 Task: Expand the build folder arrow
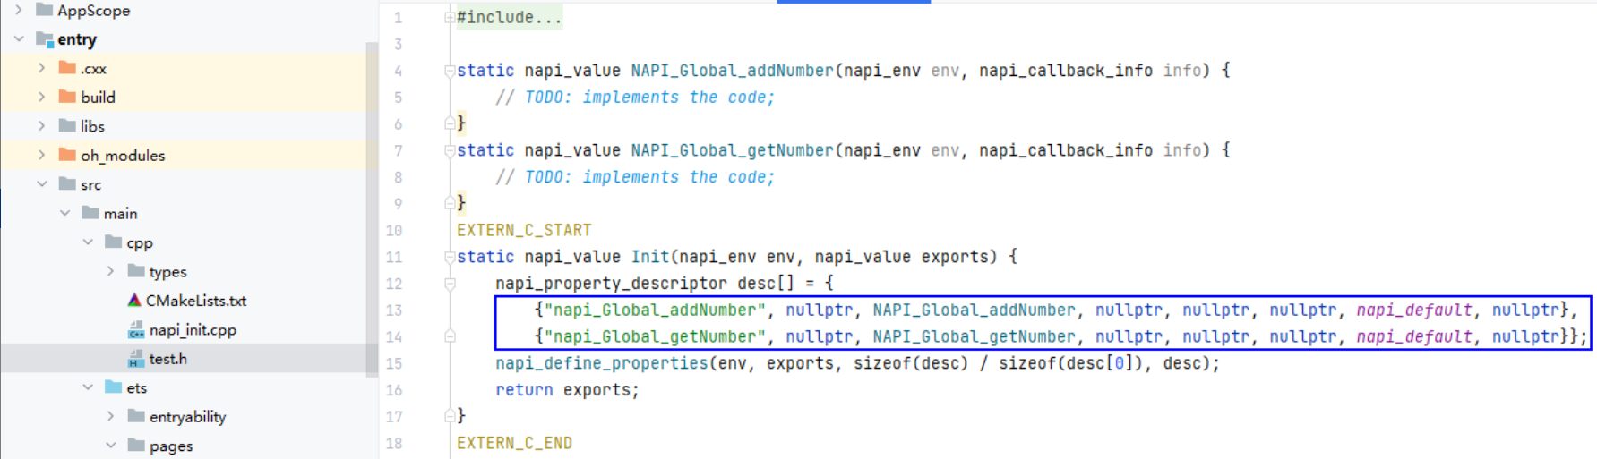41,97
